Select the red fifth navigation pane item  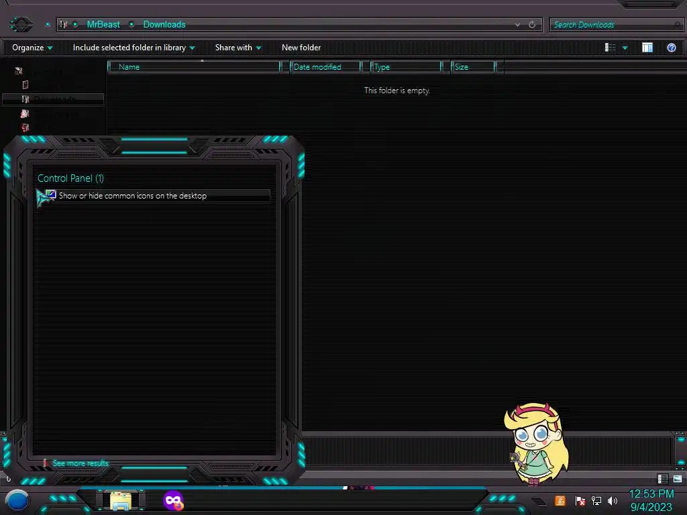(x=40, y=128)
